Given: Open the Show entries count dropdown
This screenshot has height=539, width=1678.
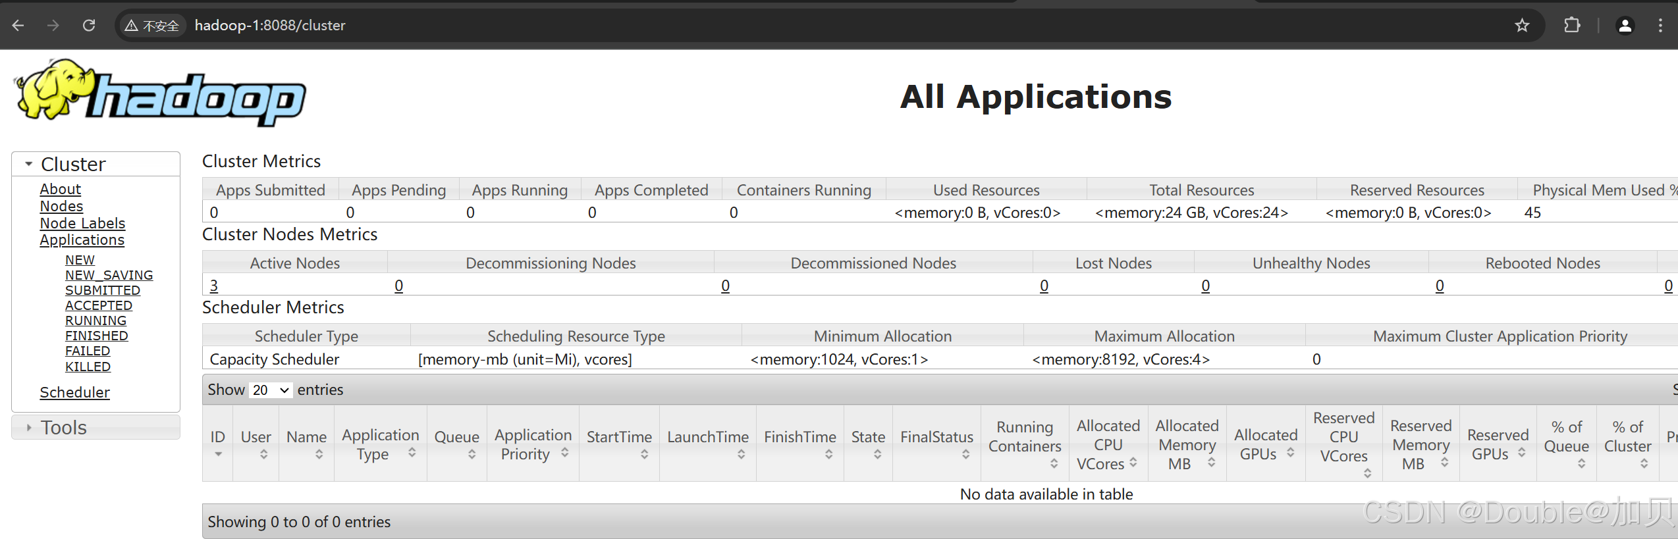Looking at the screenshot, I should point(270,390).
